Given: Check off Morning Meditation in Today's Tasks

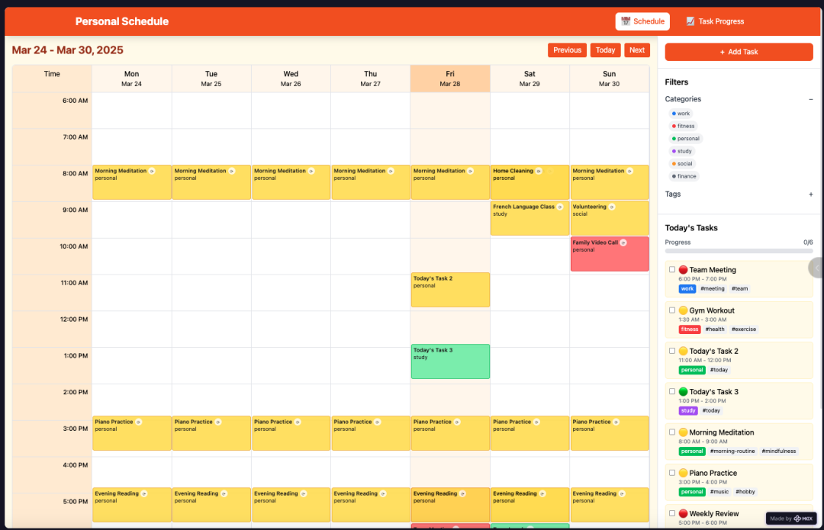Looking at the screenshot, I should click(672, 432).
